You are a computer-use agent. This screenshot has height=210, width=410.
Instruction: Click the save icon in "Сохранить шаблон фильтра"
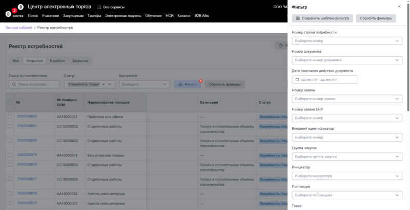tap(298, 18)
